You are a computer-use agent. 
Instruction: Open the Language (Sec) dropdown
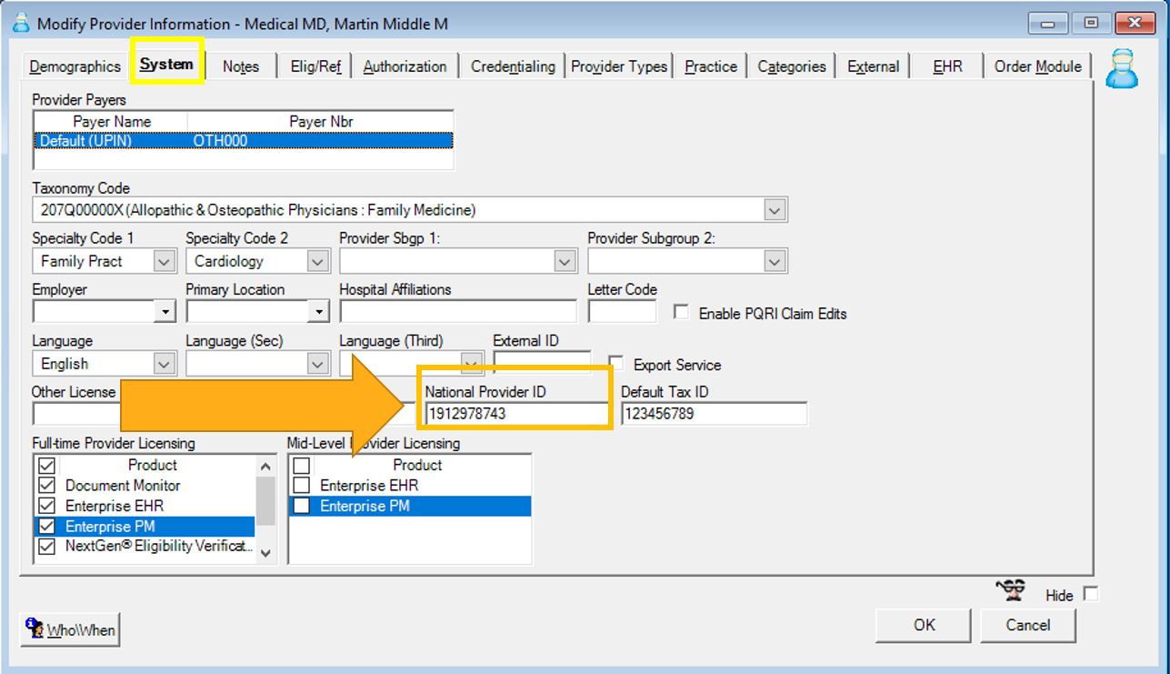click(x=318, y=363)
